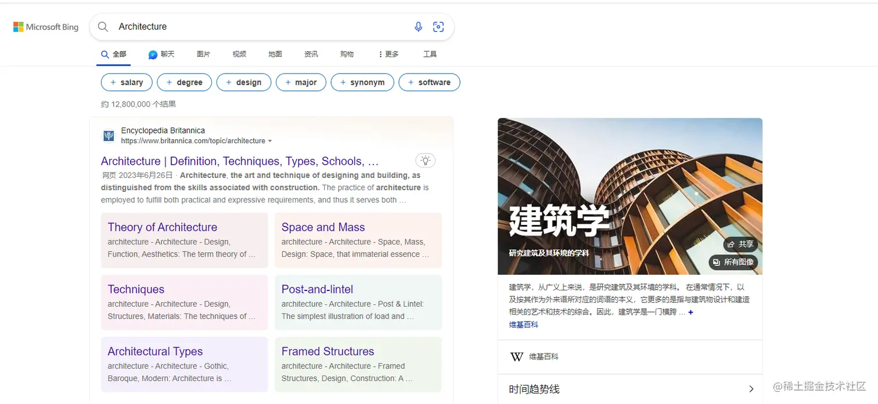Click the Wikipedia W icon
This screenshot has height=404, width=878.
coord(517,356)
